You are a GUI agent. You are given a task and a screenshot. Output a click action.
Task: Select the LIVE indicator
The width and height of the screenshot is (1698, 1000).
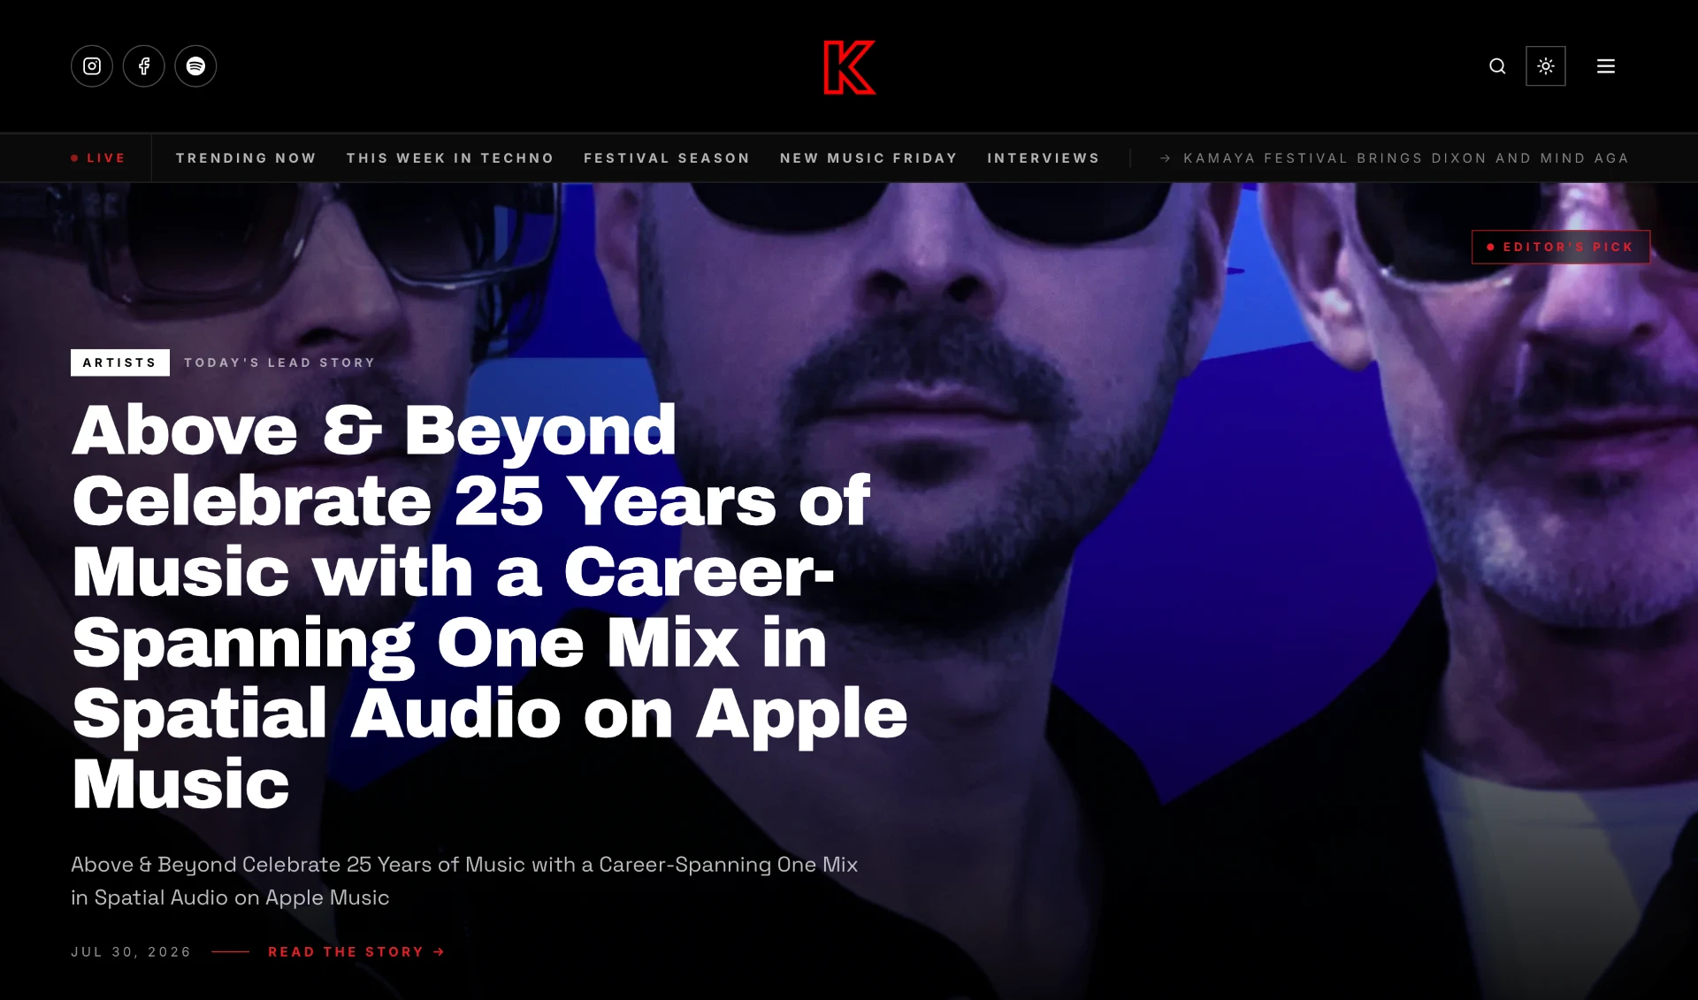[x=98, y=158]
